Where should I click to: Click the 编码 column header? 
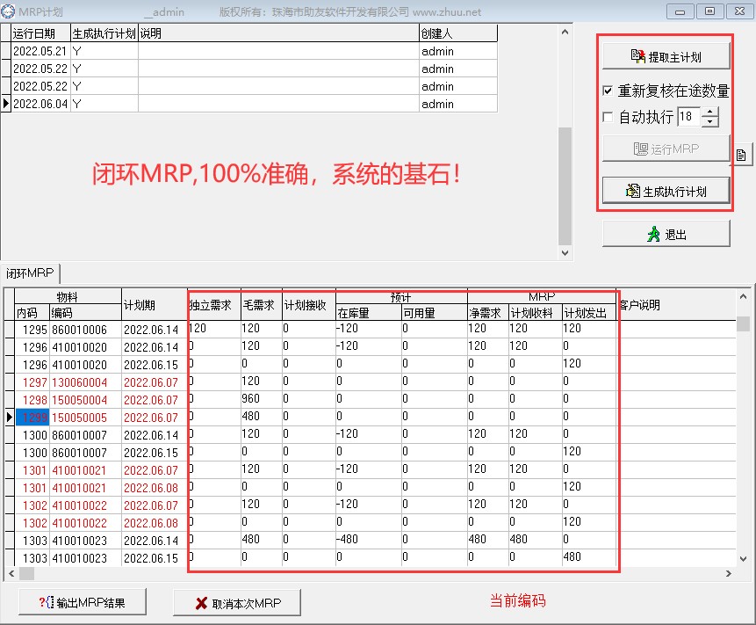tap(85, 313)
